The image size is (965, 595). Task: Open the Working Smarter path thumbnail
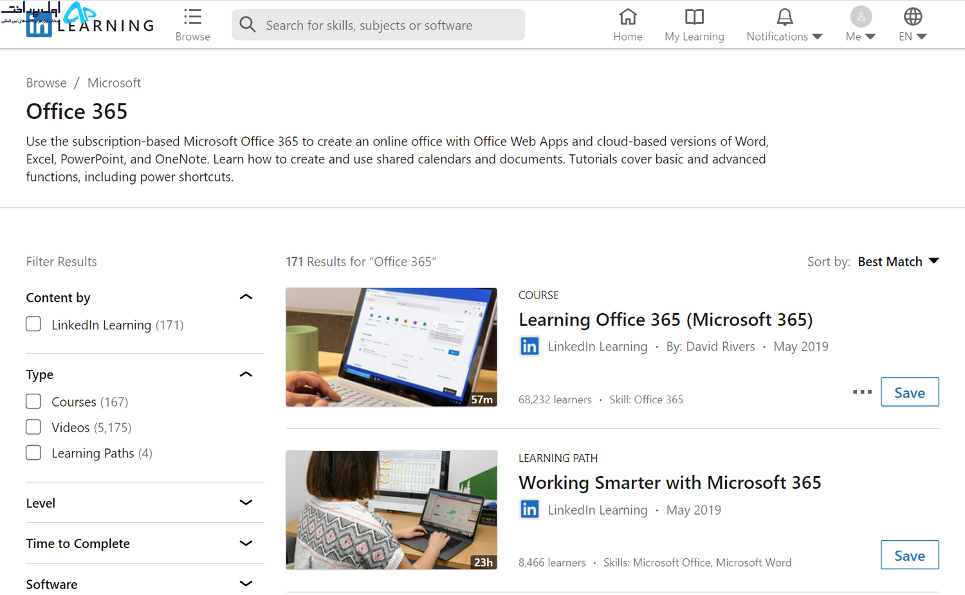pyautogui.click(x=391, y=510)
